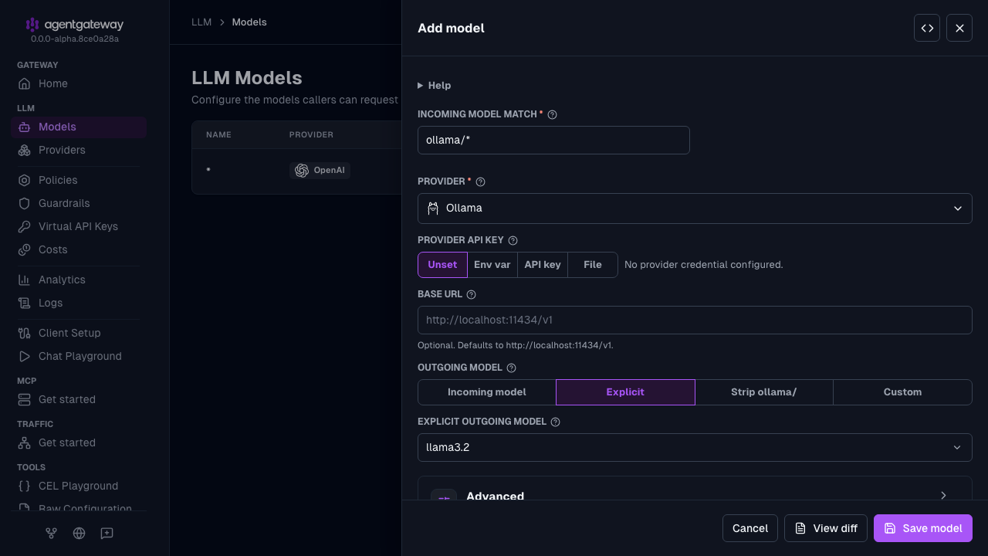Choose Custom outgoing model option
This screenshot has width=988, height=556.
[902, 392]
